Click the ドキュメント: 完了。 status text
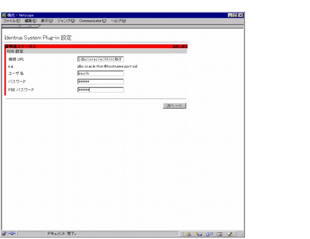 pyautogui.click(x=62, y=233)
